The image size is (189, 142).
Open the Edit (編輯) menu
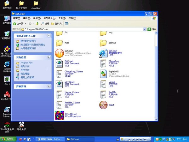(x=27, y=18)
